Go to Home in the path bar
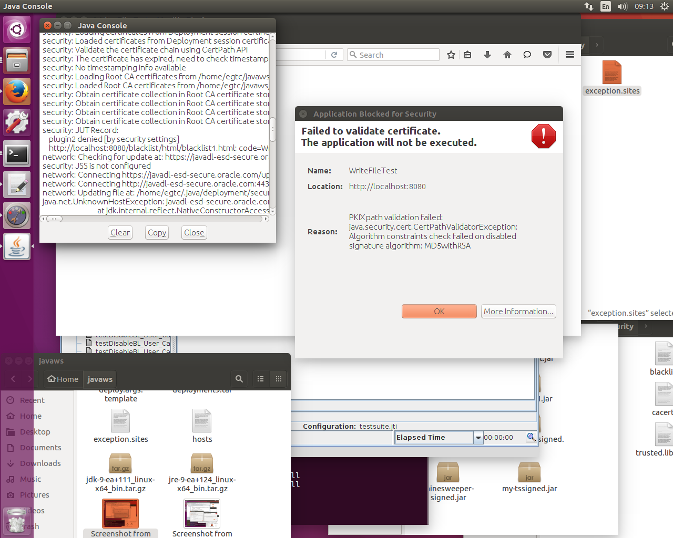 (63, 379)
